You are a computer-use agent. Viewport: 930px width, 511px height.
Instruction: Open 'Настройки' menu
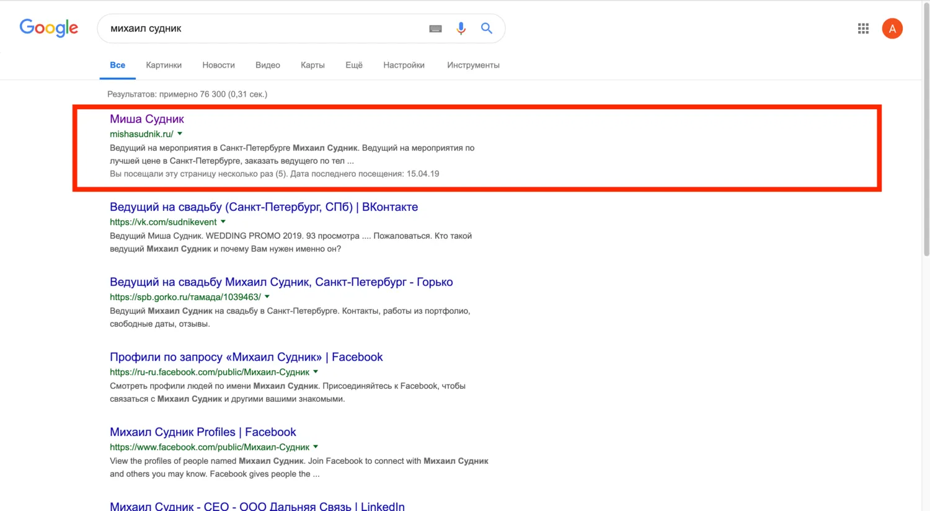(x=404, y=65)
